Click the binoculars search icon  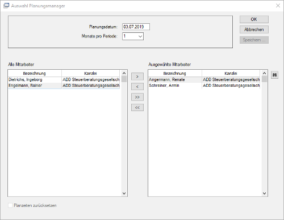pos(274,75)
